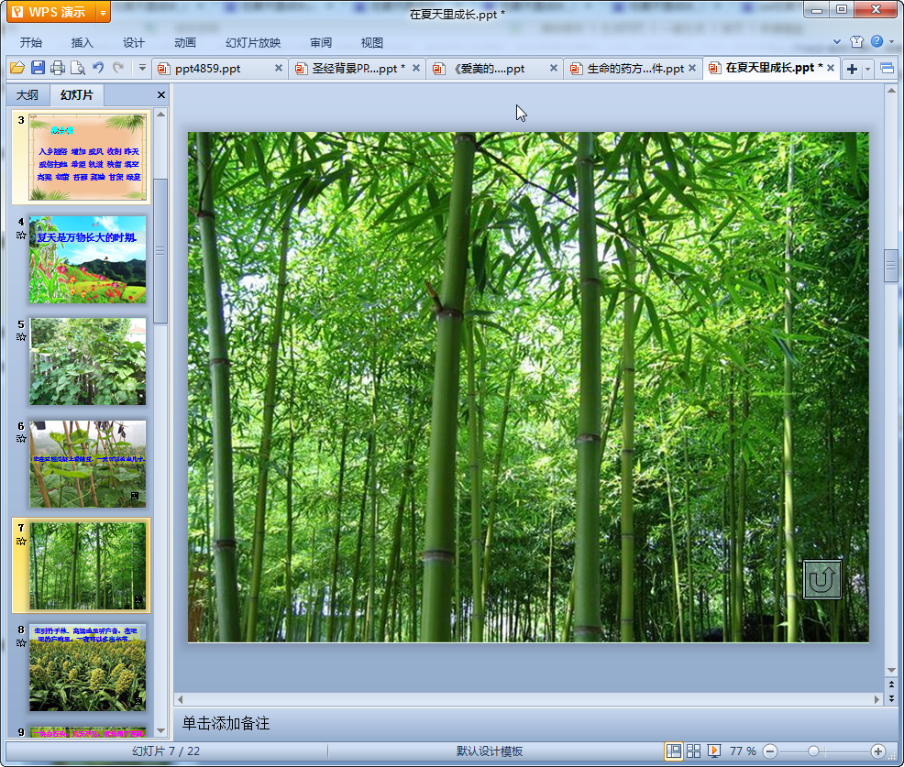Click 单击添加备注 to add notes
This screenshot has width=904, height=767.
point(226,723)
